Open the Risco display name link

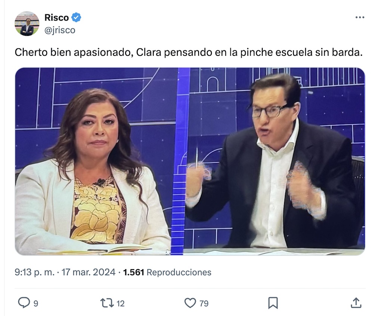[56, 18]
